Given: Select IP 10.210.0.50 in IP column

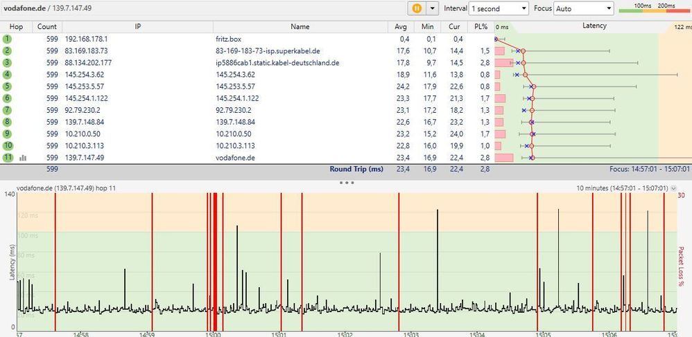Looking at the screenshot, I should pyautogui.click(x=83, y=134).
